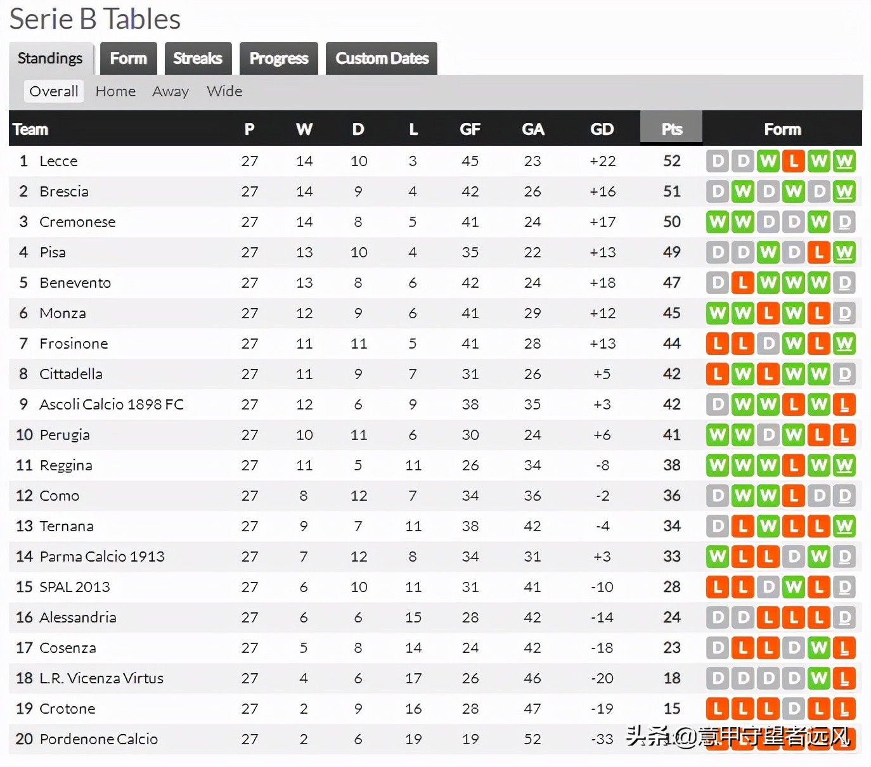Sort table by Pts column
The height and width of the screenshot is (767, 871).
[671, 129]
